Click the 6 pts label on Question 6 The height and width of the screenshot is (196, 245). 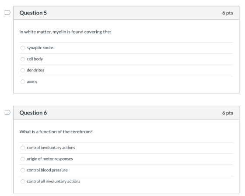(x=227, y=113)
